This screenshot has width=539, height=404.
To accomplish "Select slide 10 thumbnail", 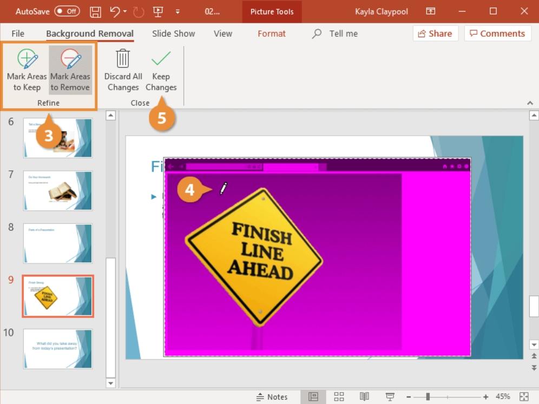I will [x=57, y=349].
